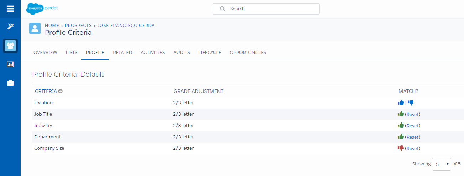
Task: Click the search magnifier icon
Action: 223,9
